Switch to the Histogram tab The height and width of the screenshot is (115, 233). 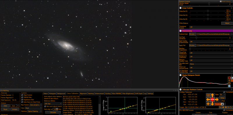pyautogui.click(x=52, y=94)
